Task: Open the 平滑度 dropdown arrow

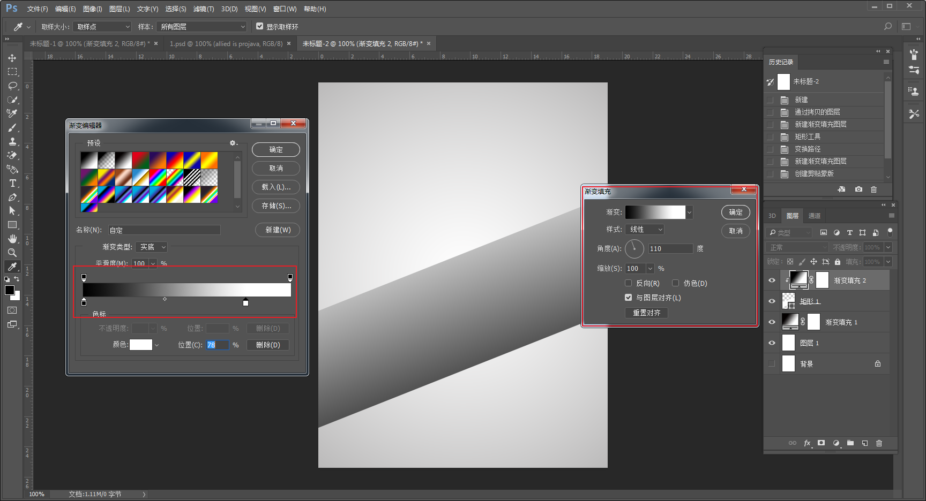Action: [x=153, y=263]
